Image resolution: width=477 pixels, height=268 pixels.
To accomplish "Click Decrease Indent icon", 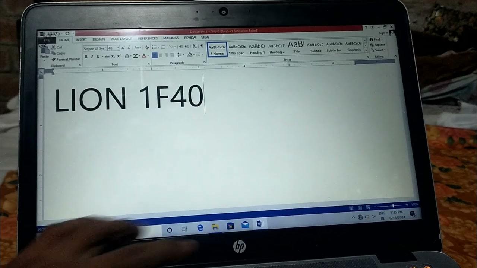I will (x=181, y=47).
